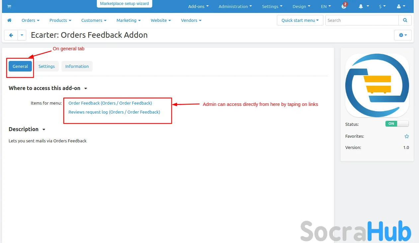Open the help icon with badge 2
This screenshot has height=243, width=419.
coord(344,6)
